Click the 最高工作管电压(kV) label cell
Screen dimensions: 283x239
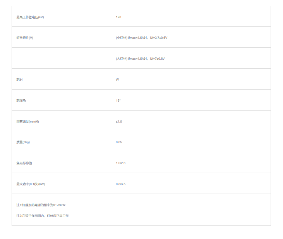[30, 17]
